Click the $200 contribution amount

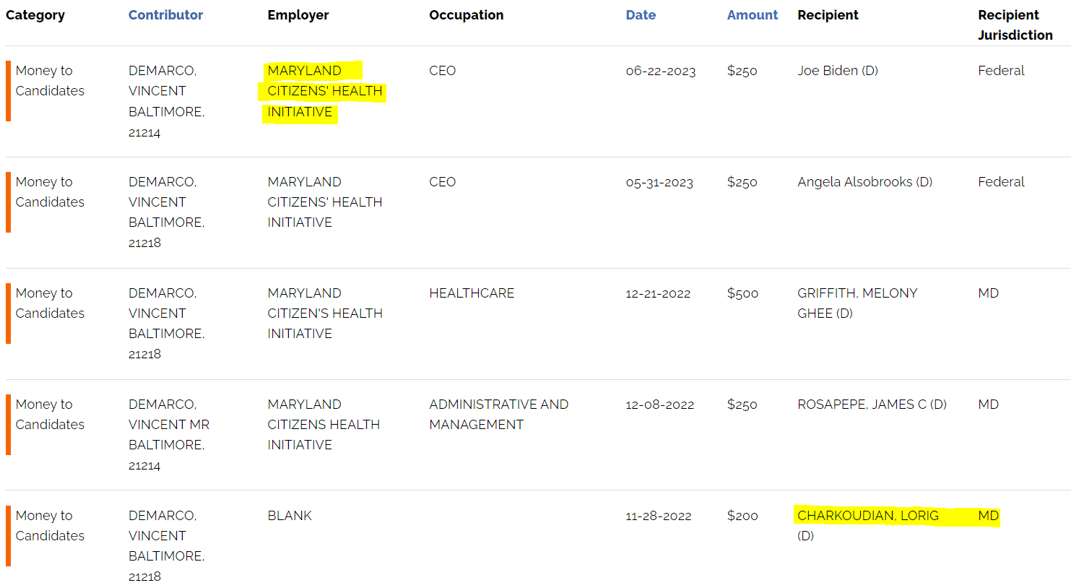[742, 516]
